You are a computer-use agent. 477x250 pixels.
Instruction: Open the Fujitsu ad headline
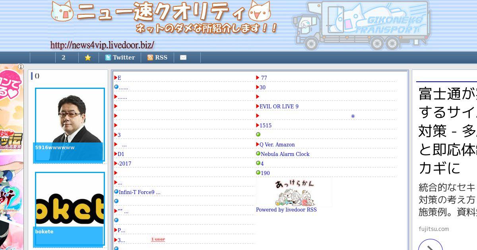click(x=448, y=131)
